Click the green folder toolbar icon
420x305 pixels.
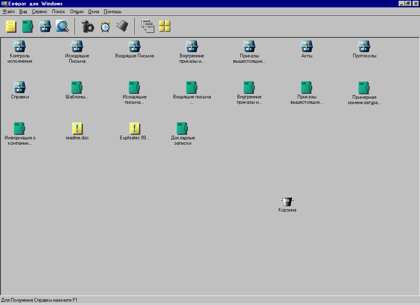(27, 26)
